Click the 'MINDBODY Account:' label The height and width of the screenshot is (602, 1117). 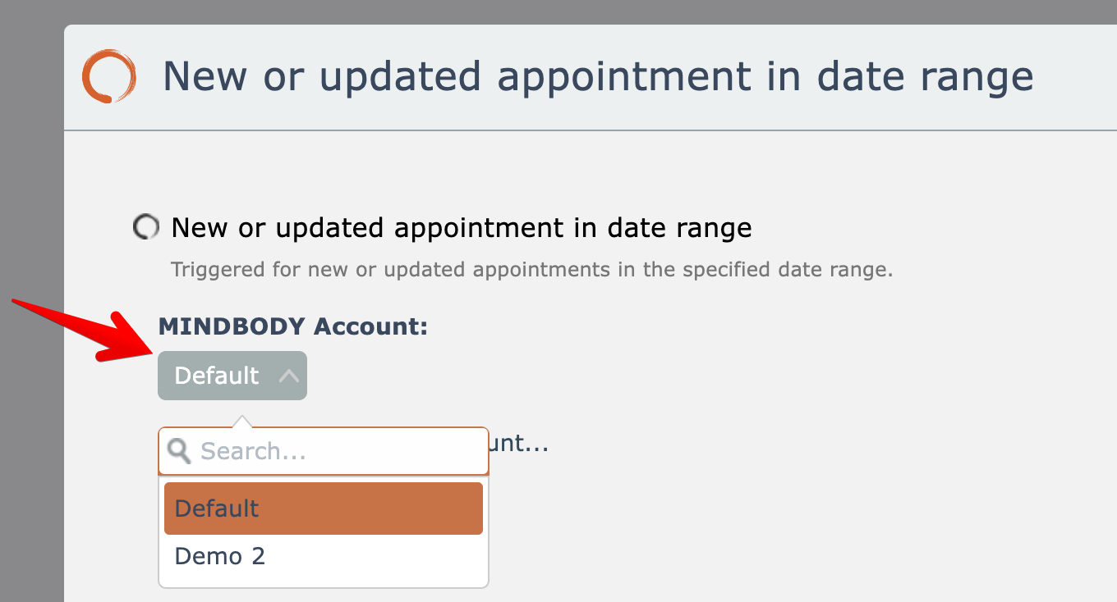pyautogui.click(x=292, y=326)
